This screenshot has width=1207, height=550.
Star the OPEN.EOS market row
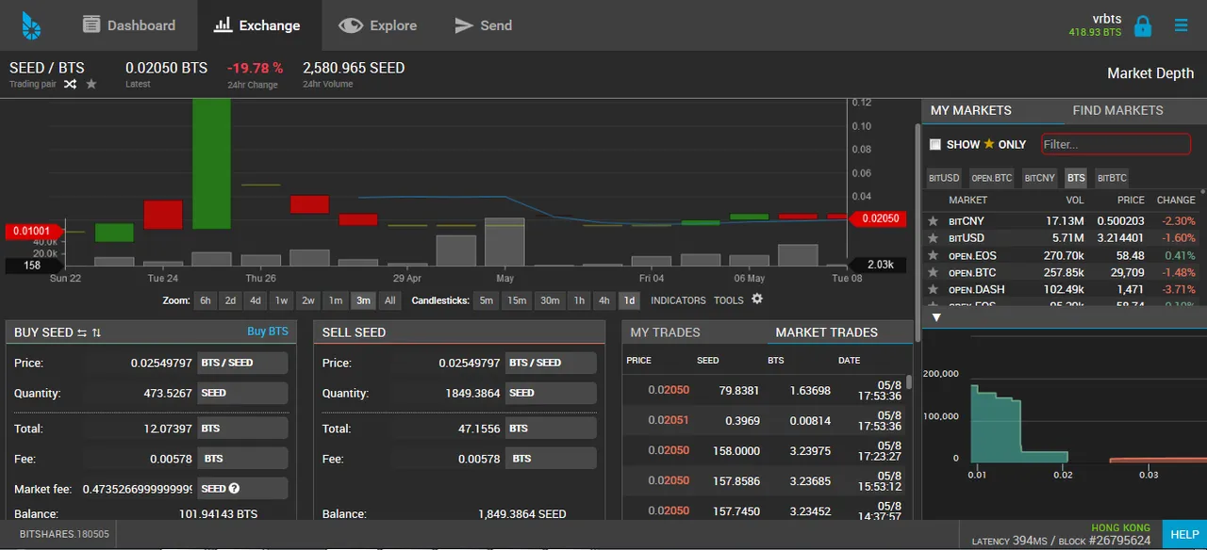point(933,255)
